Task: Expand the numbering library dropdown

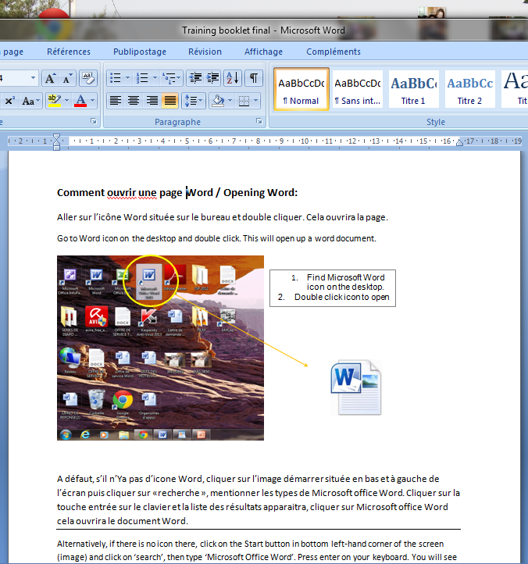Action: pyautogui.click(x=155, y=78)
